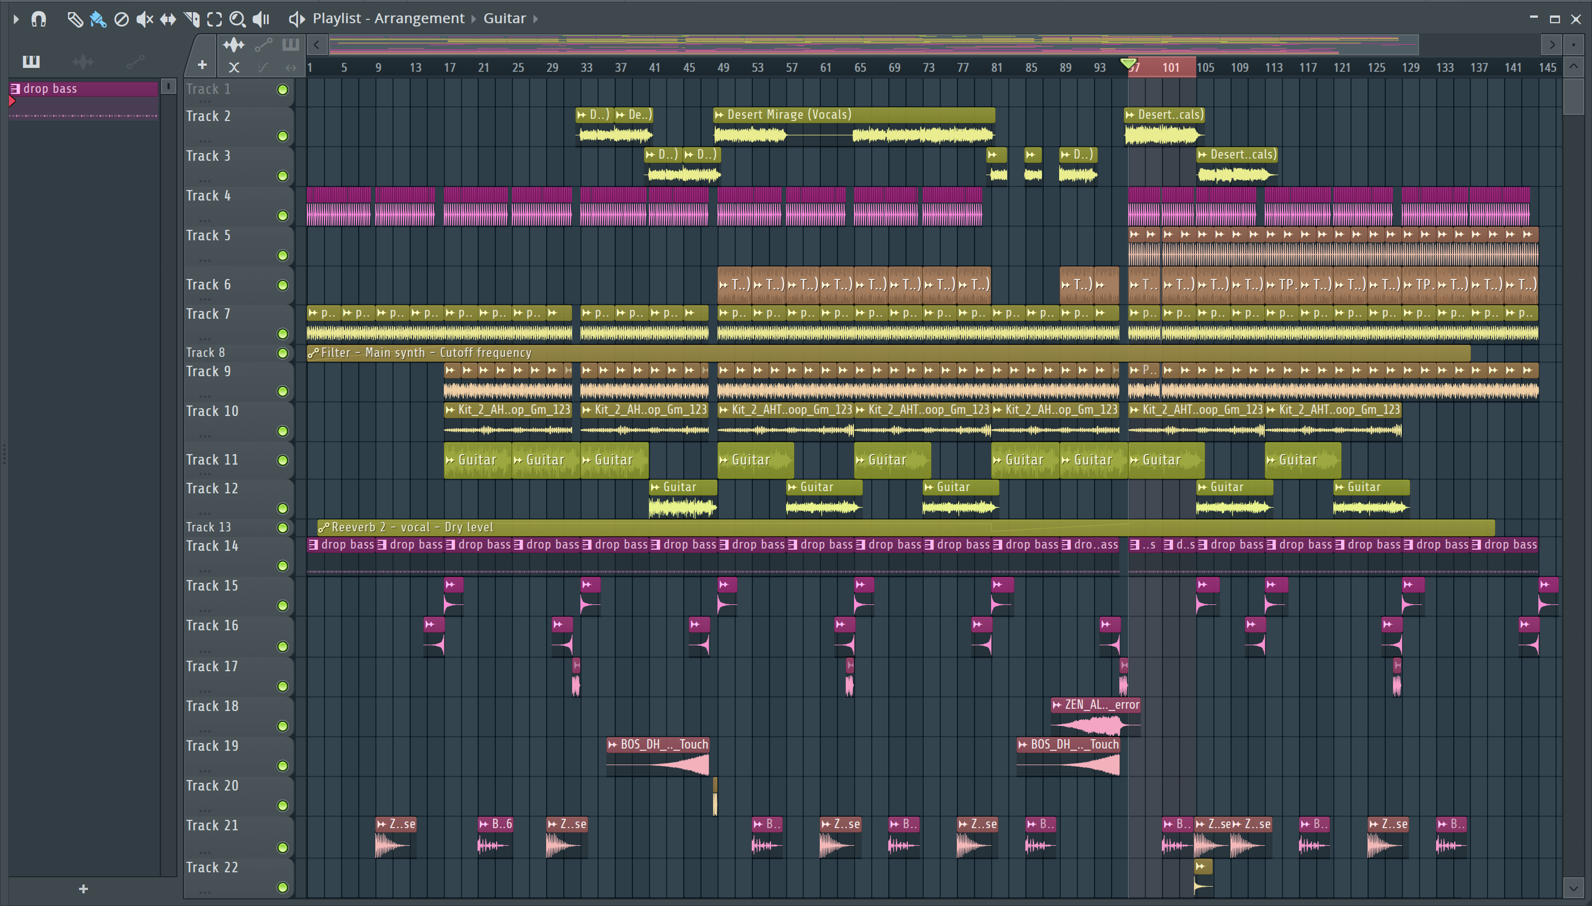This screenshot has height=906, width=1592.
Task: Select the Track 14 name label
Action: pyautogui.click(x=212, y=546)
